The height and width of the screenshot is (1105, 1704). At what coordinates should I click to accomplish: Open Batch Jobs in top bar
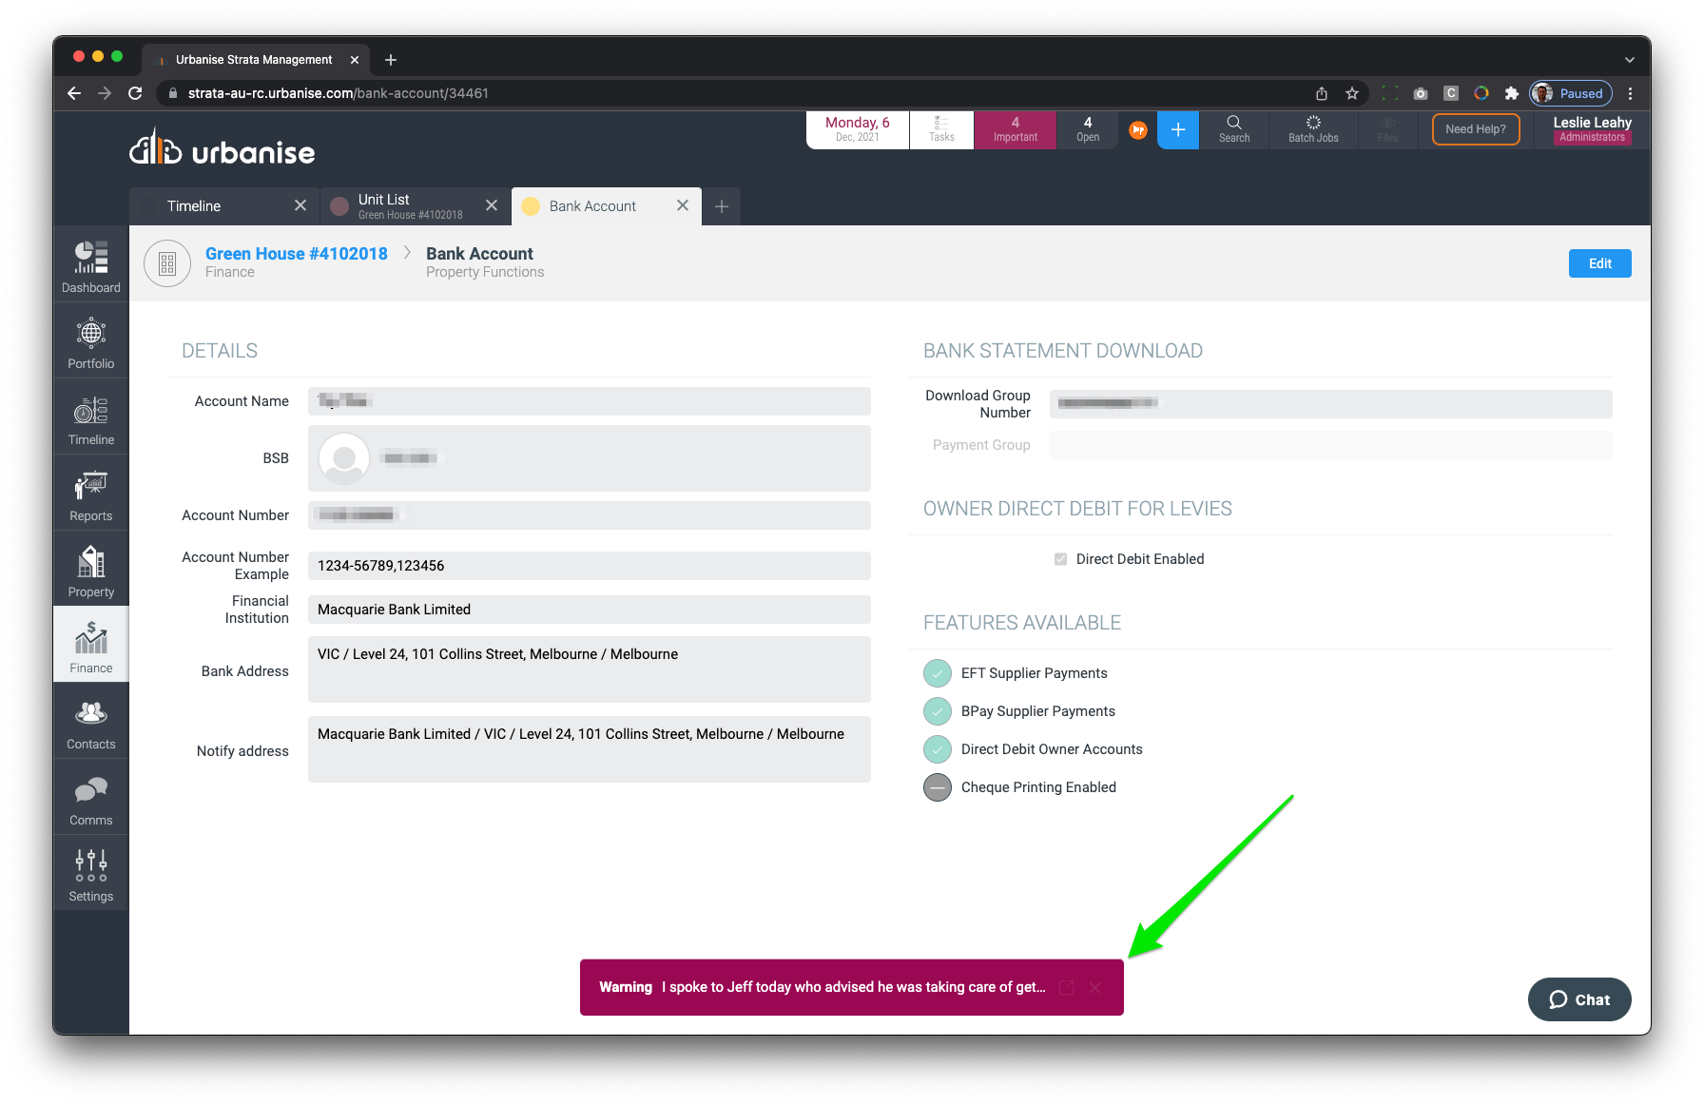1312,129
